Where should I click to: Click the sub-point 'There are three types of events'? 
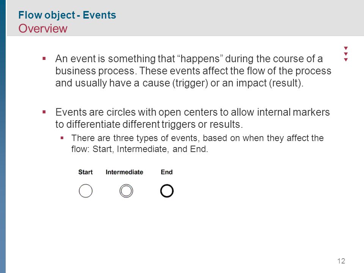197,143
